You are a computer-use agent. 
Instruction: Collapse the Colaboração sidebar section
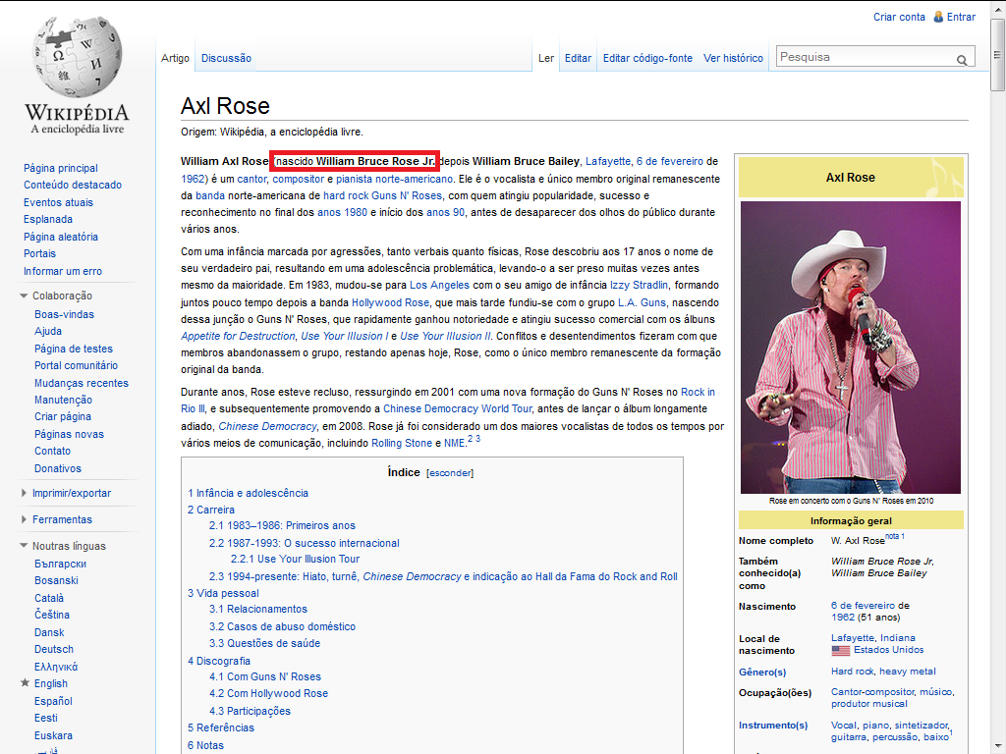[x=25, y=296]
